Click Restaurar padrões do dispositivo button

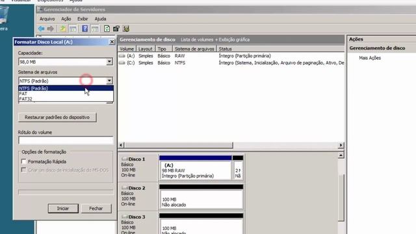(x=57, y=117)
